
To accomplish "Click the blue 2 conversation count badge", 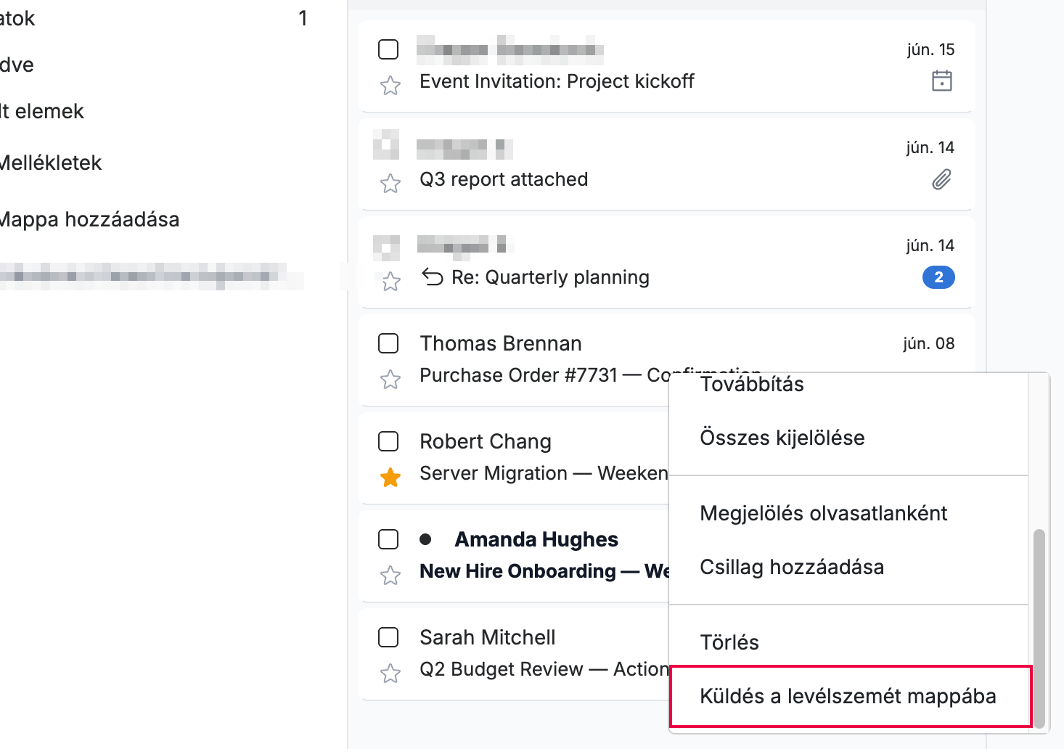I will (x=938, y=277).
